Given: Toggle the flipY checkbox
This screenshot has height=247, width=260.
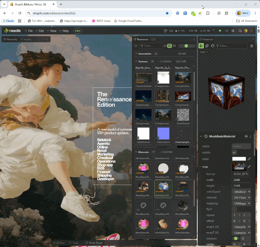Looking at the screenshot, I should tap(234, 209).
